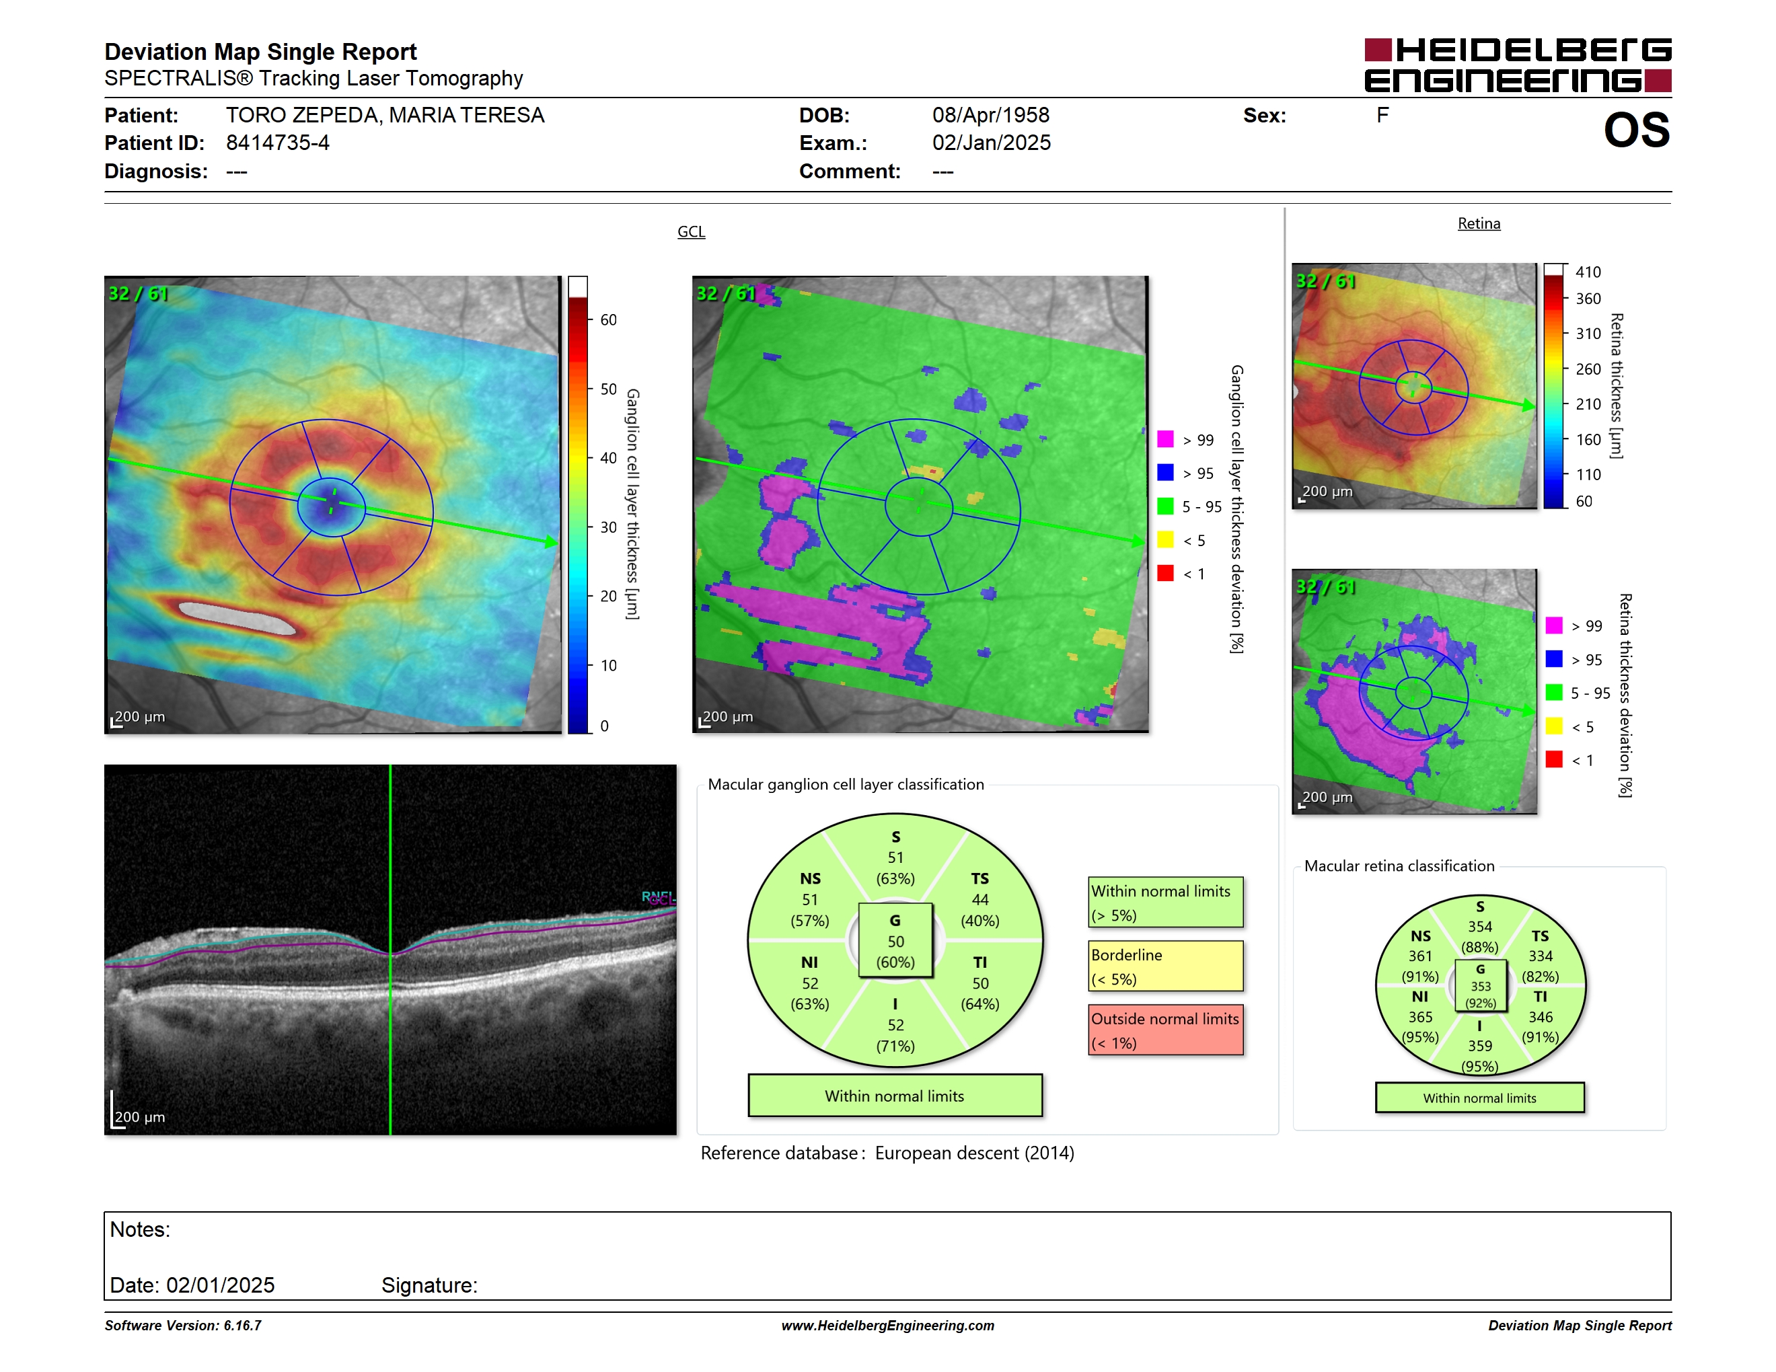Open the Retina thickness heat map image
Viewport: 1776px width, 1372px height.
click(1414, 386)
